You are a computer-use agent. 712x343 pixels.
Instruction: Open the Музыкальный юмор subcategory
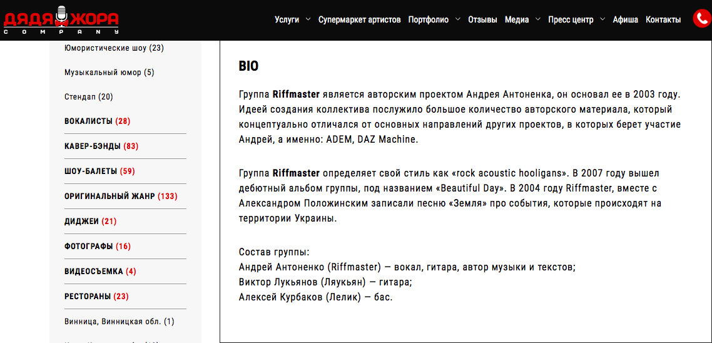[x=109, y=73]
